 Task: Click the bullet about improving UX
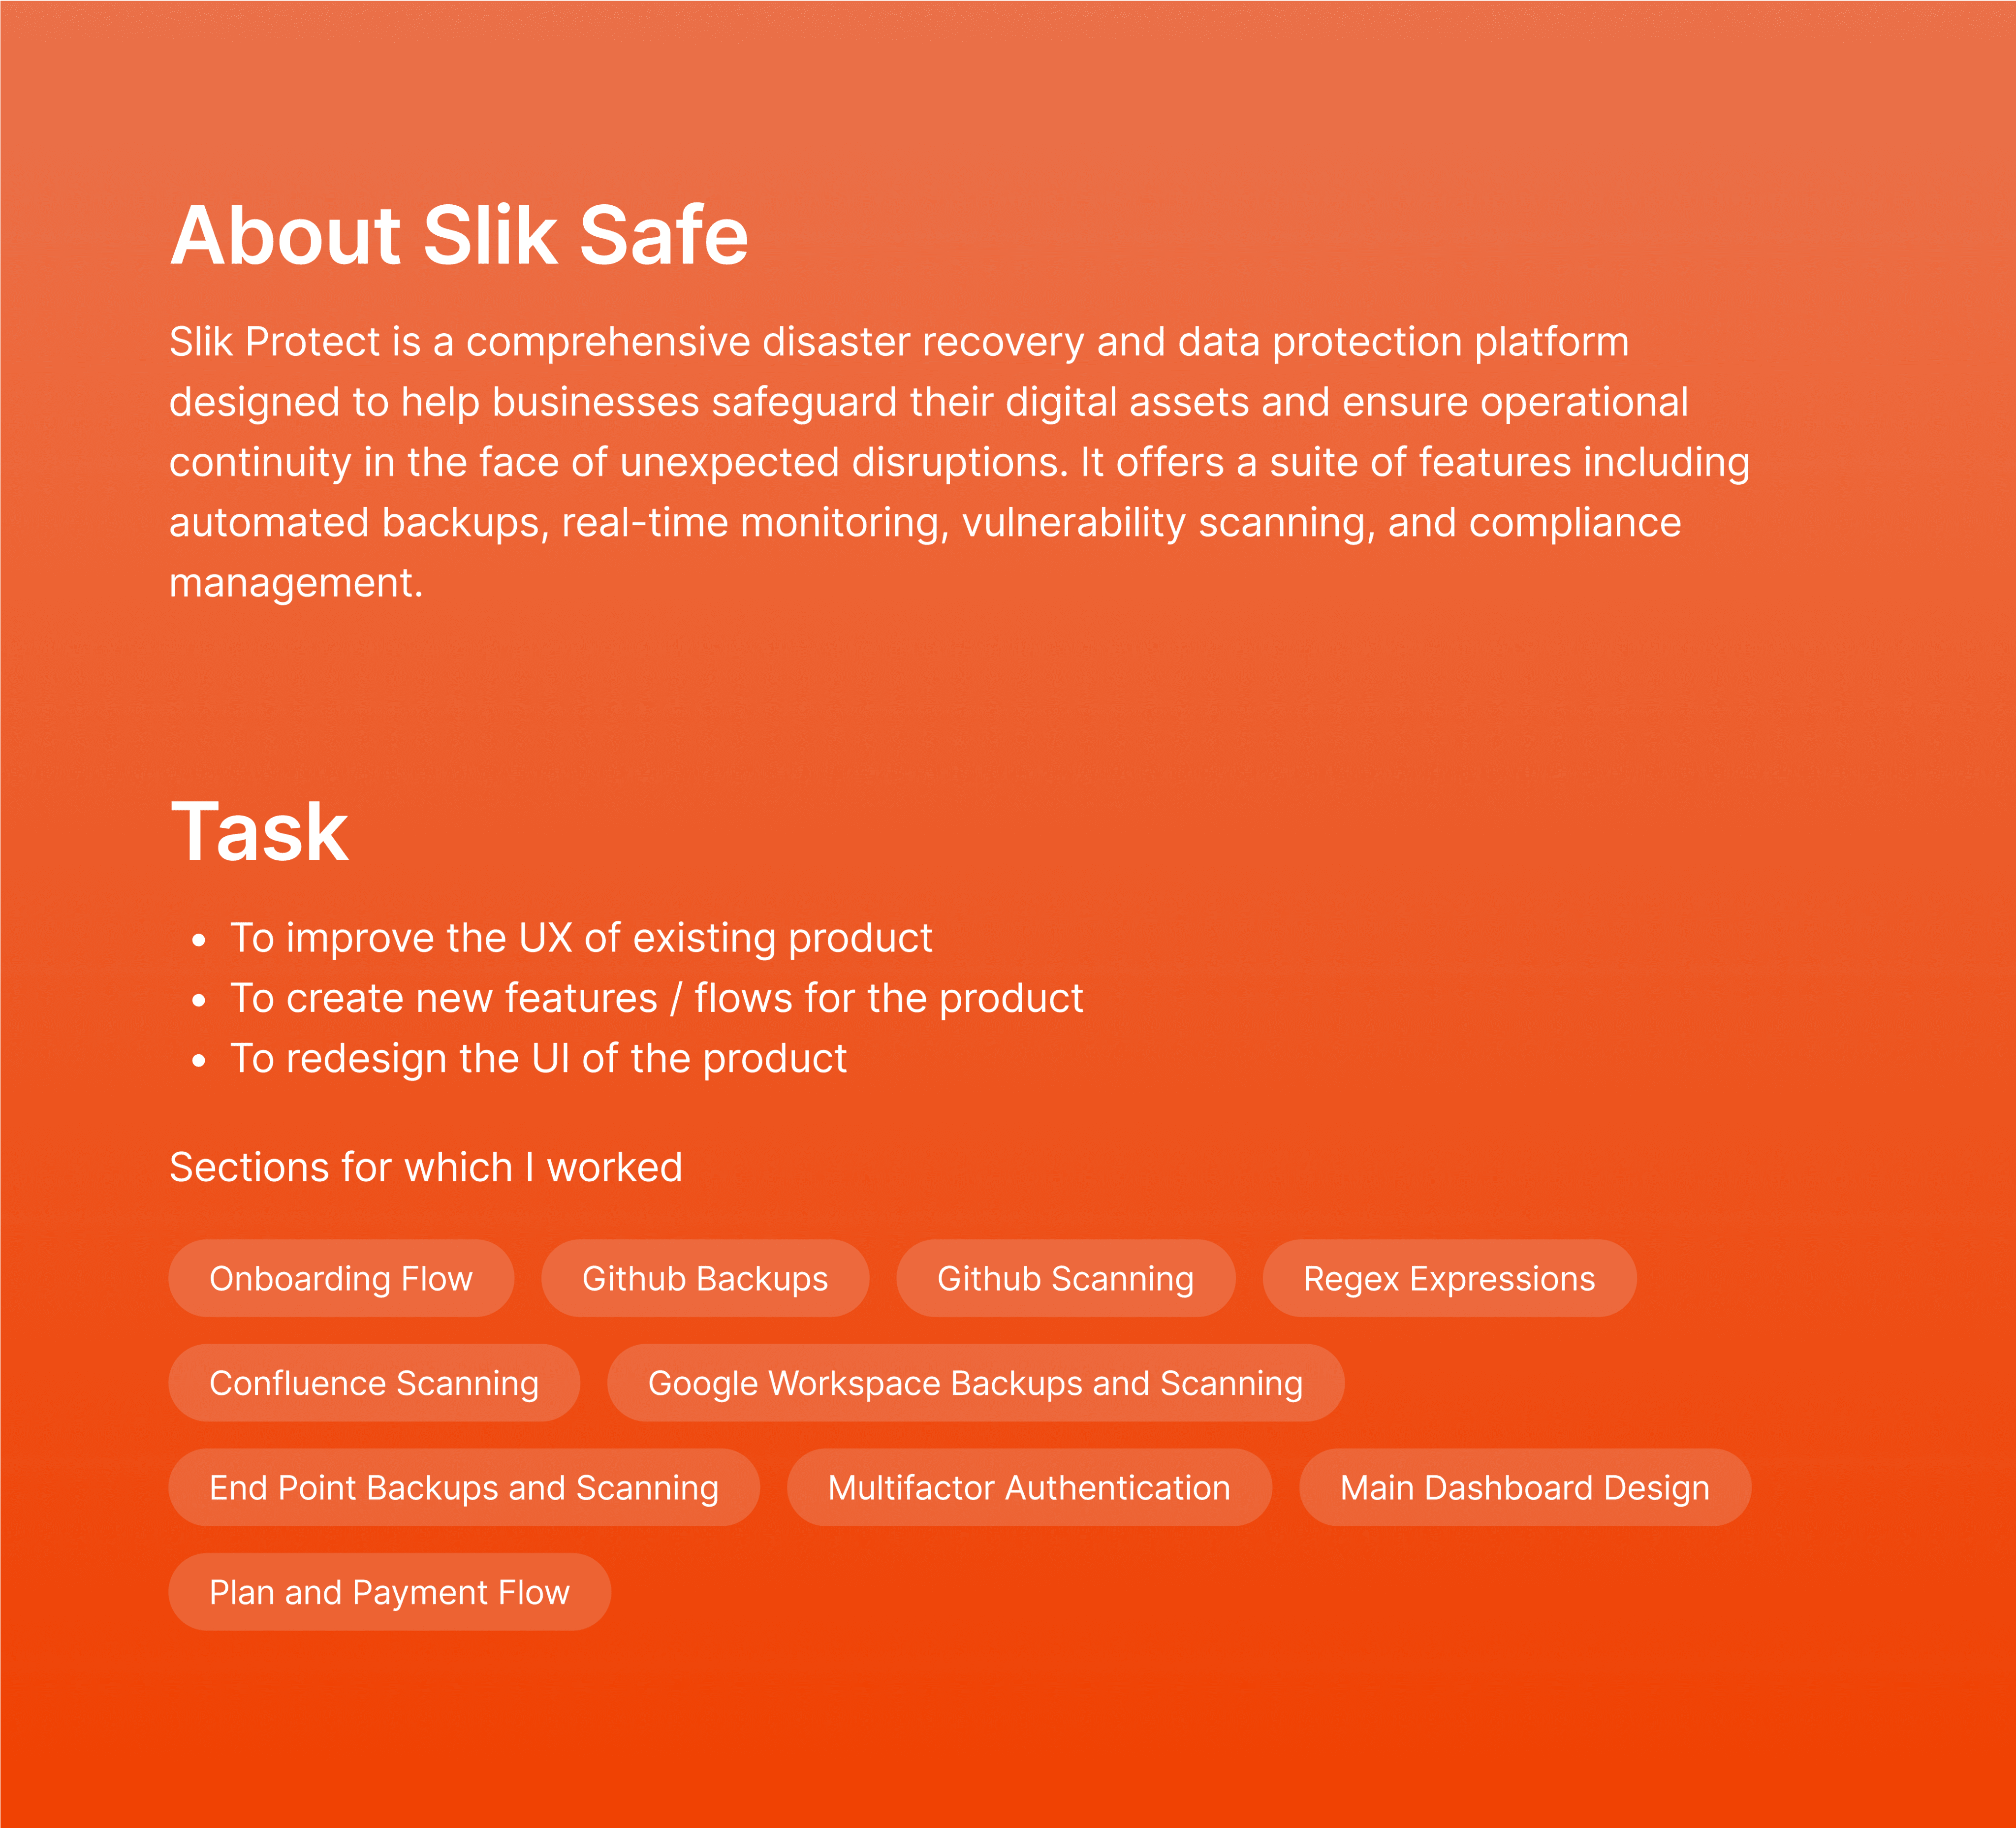[581, 938]
